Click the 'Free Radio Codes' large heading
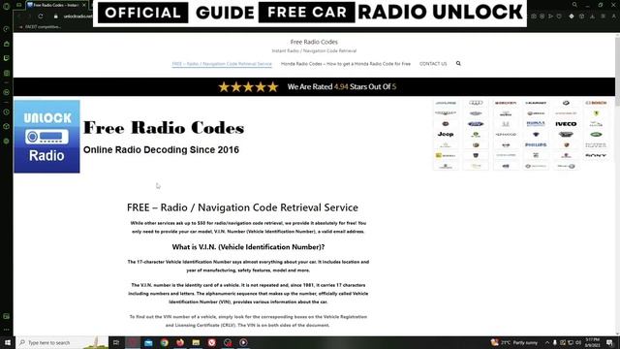This screenshot has height=349, width=620. [x=164, y=128]
